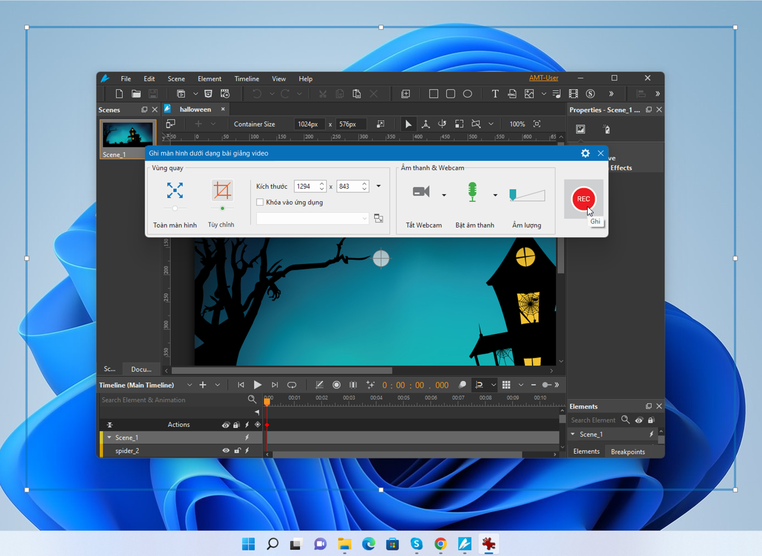Viewport: 762px width, 556px height.
Task: Open microphone device dropdown arrow
Action: click(x=495, y=195)
